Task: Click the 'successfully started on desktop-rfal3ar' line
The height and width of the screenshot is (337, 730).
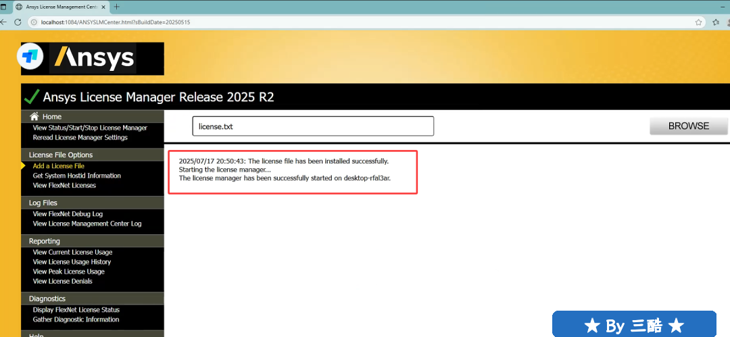Action: pyautogui.click(x=285, y=178)
